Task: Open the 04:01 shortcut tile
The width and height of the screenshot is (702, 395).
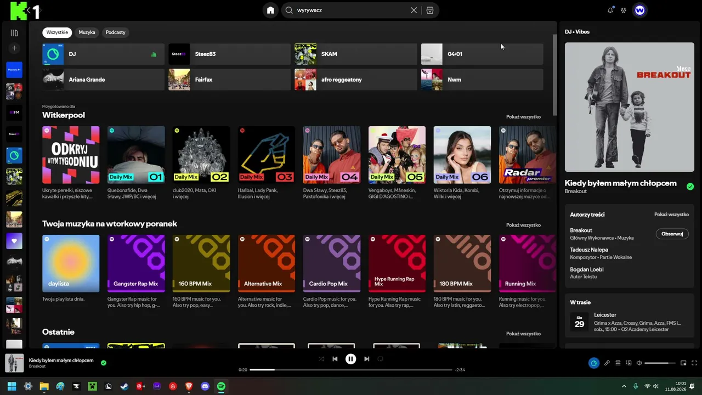Action: point(482,54)
